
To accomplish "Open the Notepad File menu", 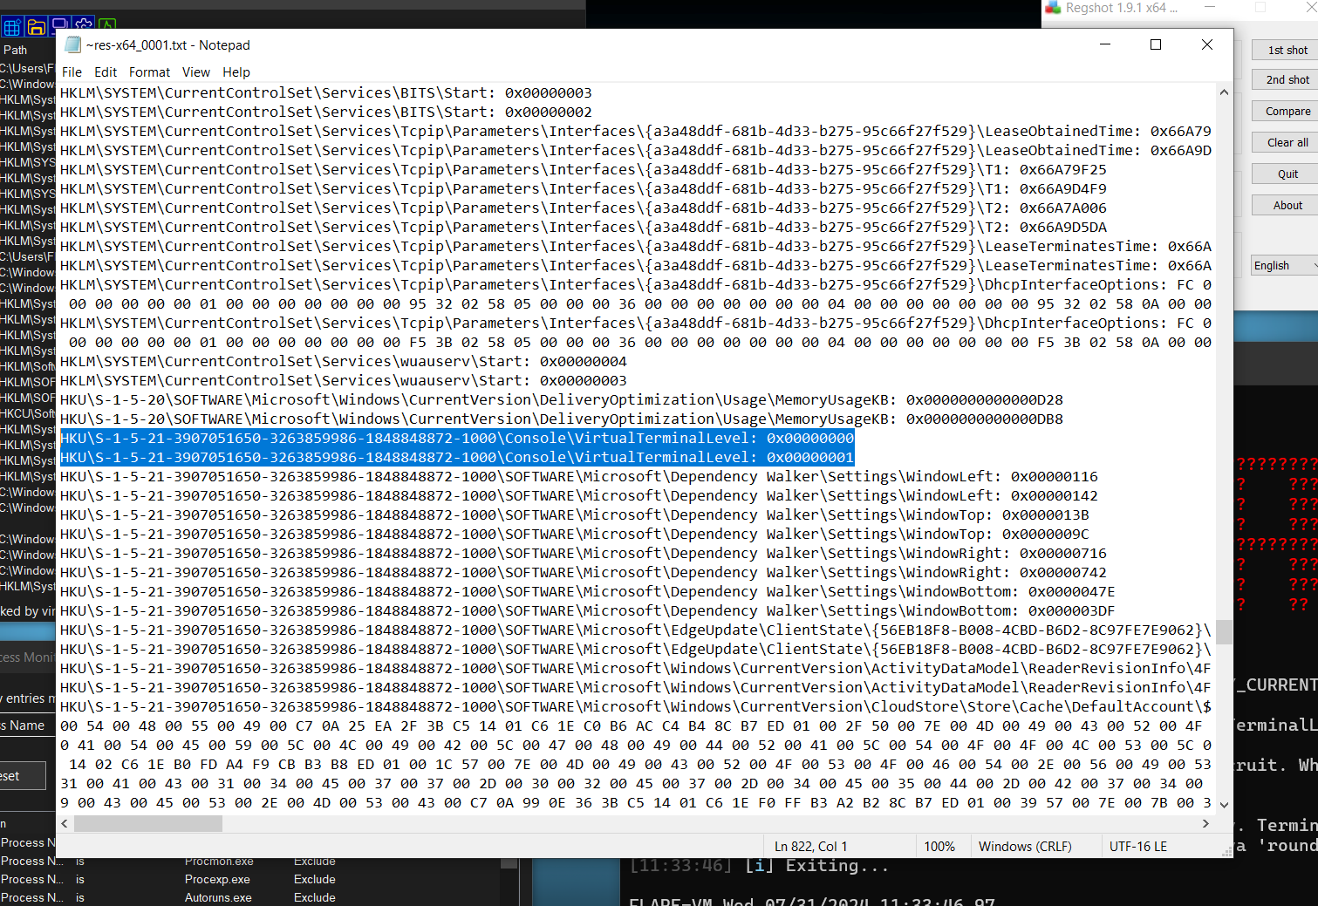I will [x=72, y=72].
